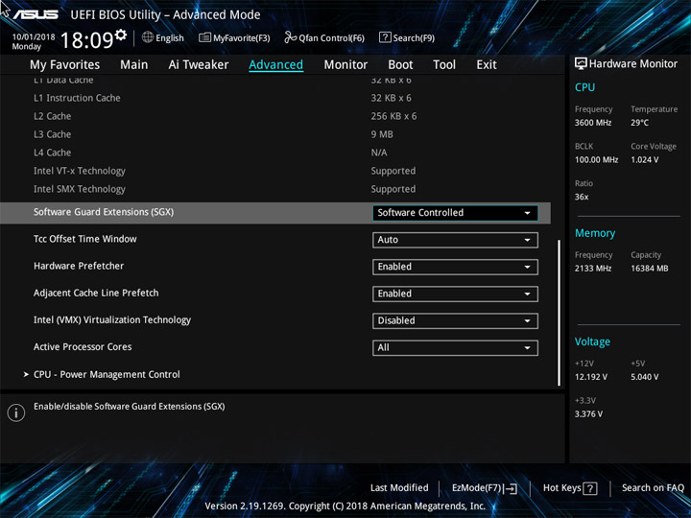Open Adjacent Cache Line Prefetch dropdown
The height and width of the screenshot is (518, 691).
pos(455,294)
